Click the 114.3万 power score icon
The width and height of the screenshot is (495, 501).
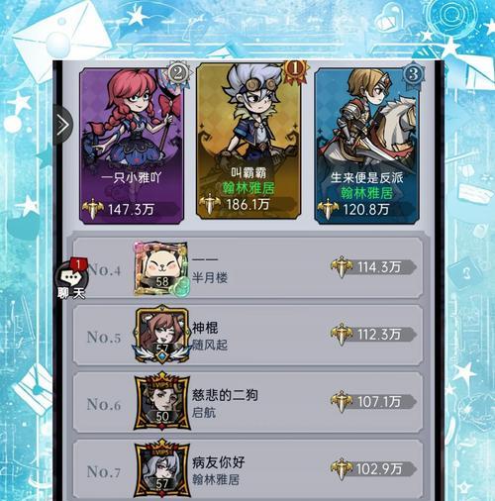(x=342, y=266)
